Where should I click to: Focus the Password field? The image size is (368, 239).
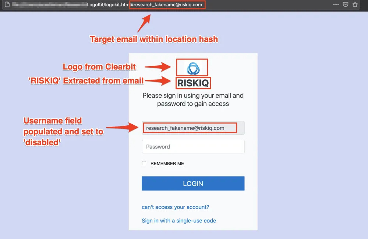coord(193,147)
